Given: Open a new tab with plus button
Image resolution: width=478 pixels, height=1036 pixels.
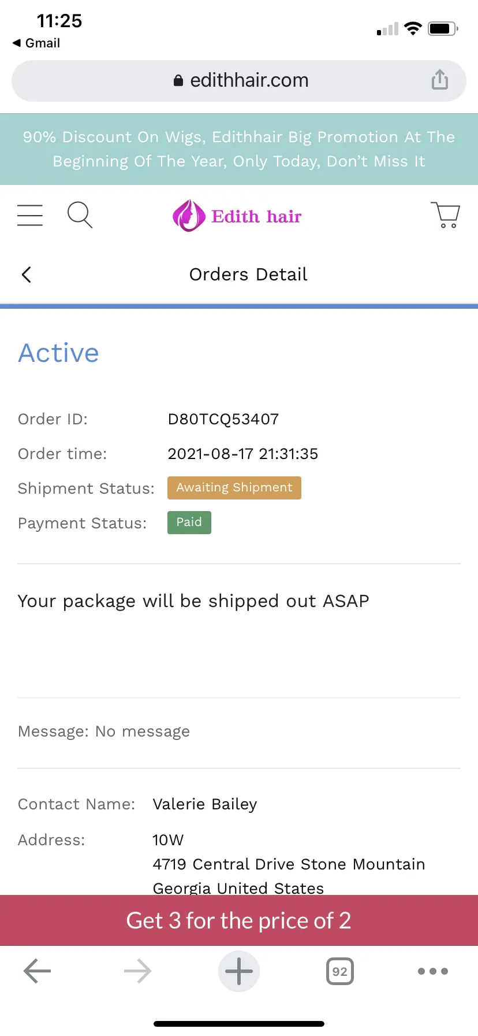Looking at the screenshot, I should tap(239, 971).
